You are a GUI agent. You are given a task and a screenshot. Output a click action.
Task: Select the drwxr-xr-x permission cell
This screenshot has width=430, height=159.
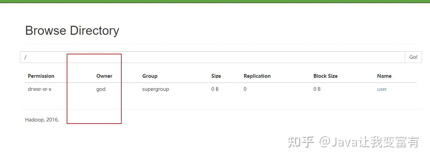pos(40,89)
